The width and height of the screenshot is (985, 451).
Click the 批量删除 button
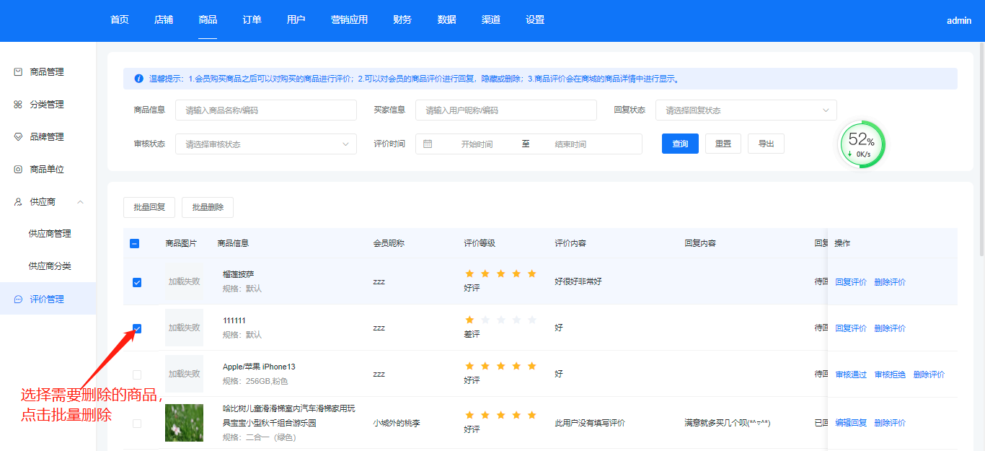pos(208,207)
